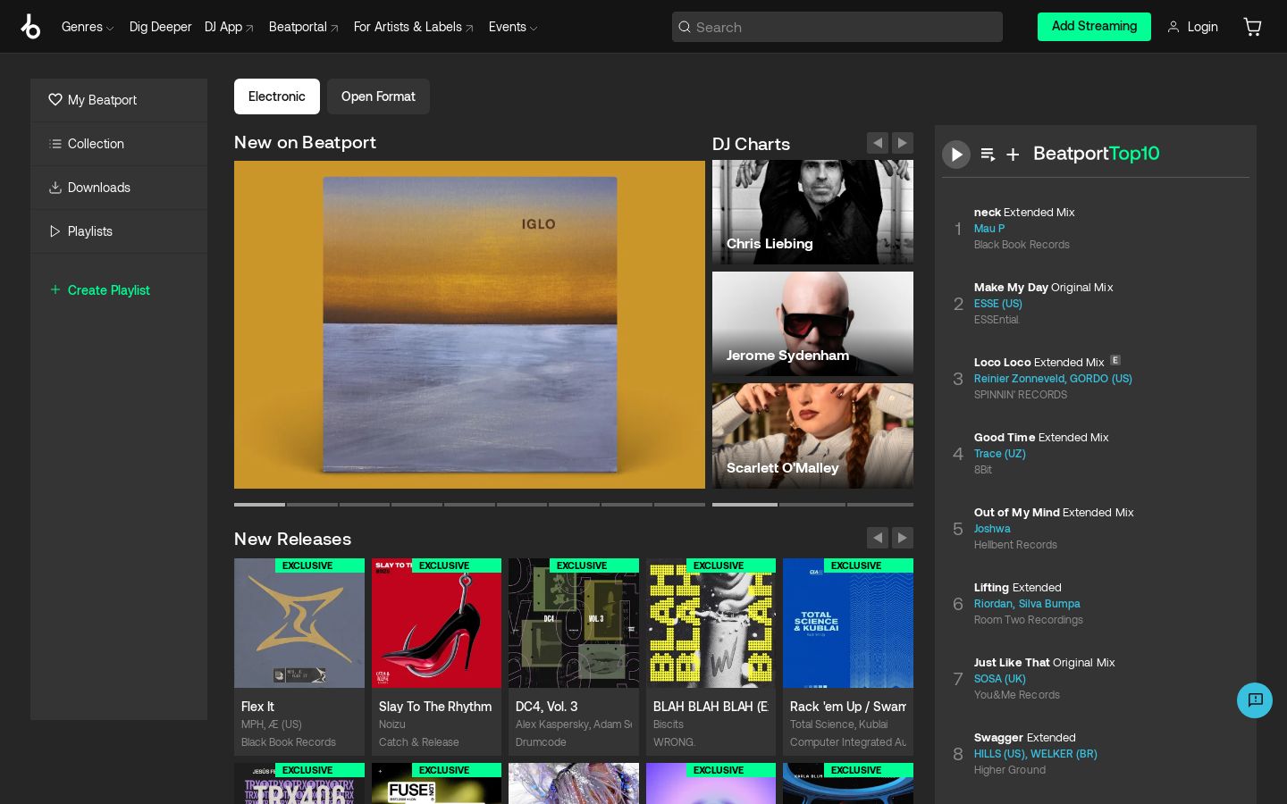1287x804 pixels.
Task: Select the Electronic tab
Action: 277,96
